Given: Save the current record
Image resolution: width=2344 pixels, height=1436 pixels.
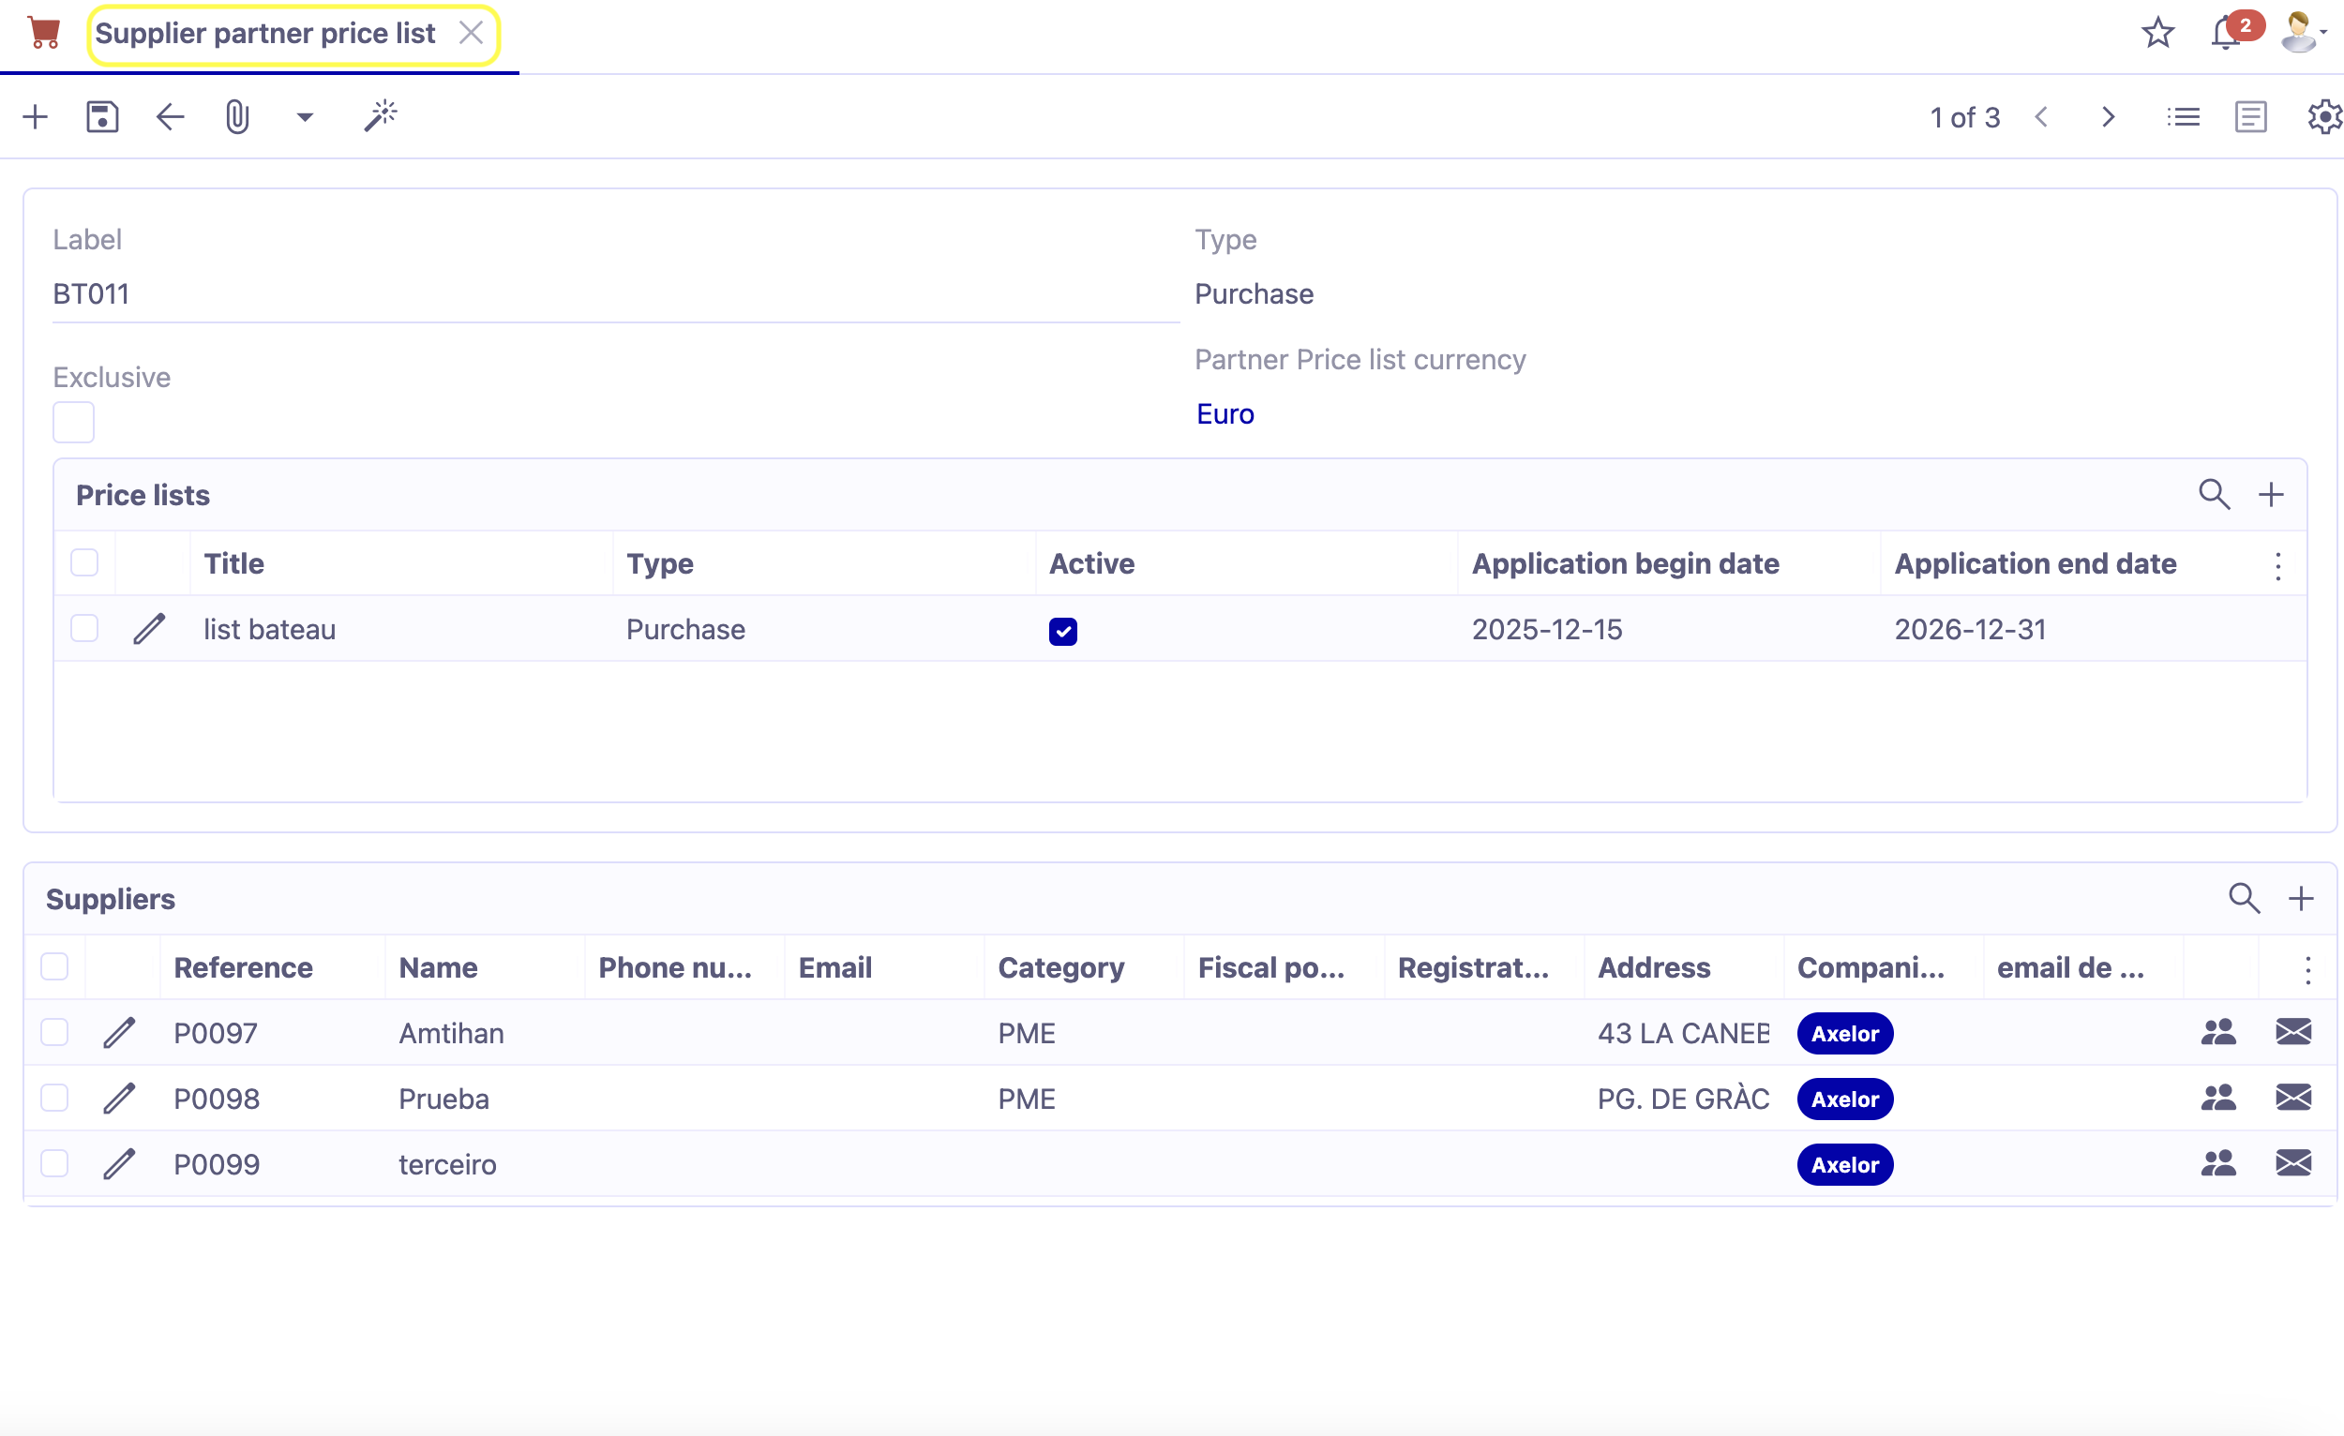Looking at the screenshot, I should [x=102, y=116].
